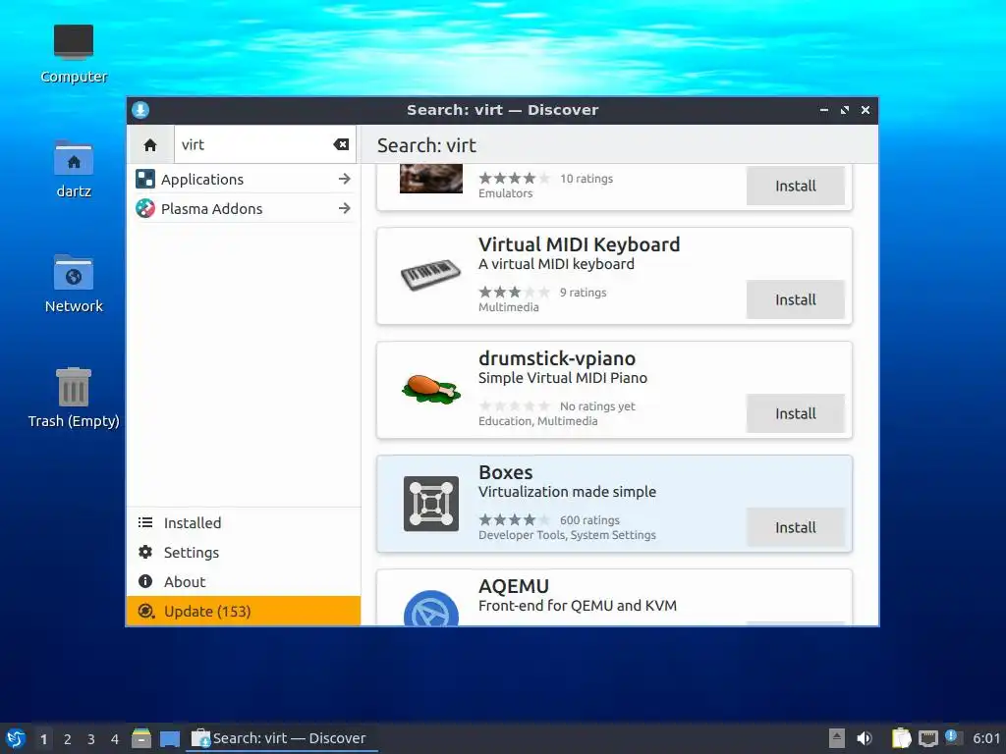The height and width of the screenshot is (754, 1006).
Task: Open the Plasma Addons category
Action: [244, 208]
